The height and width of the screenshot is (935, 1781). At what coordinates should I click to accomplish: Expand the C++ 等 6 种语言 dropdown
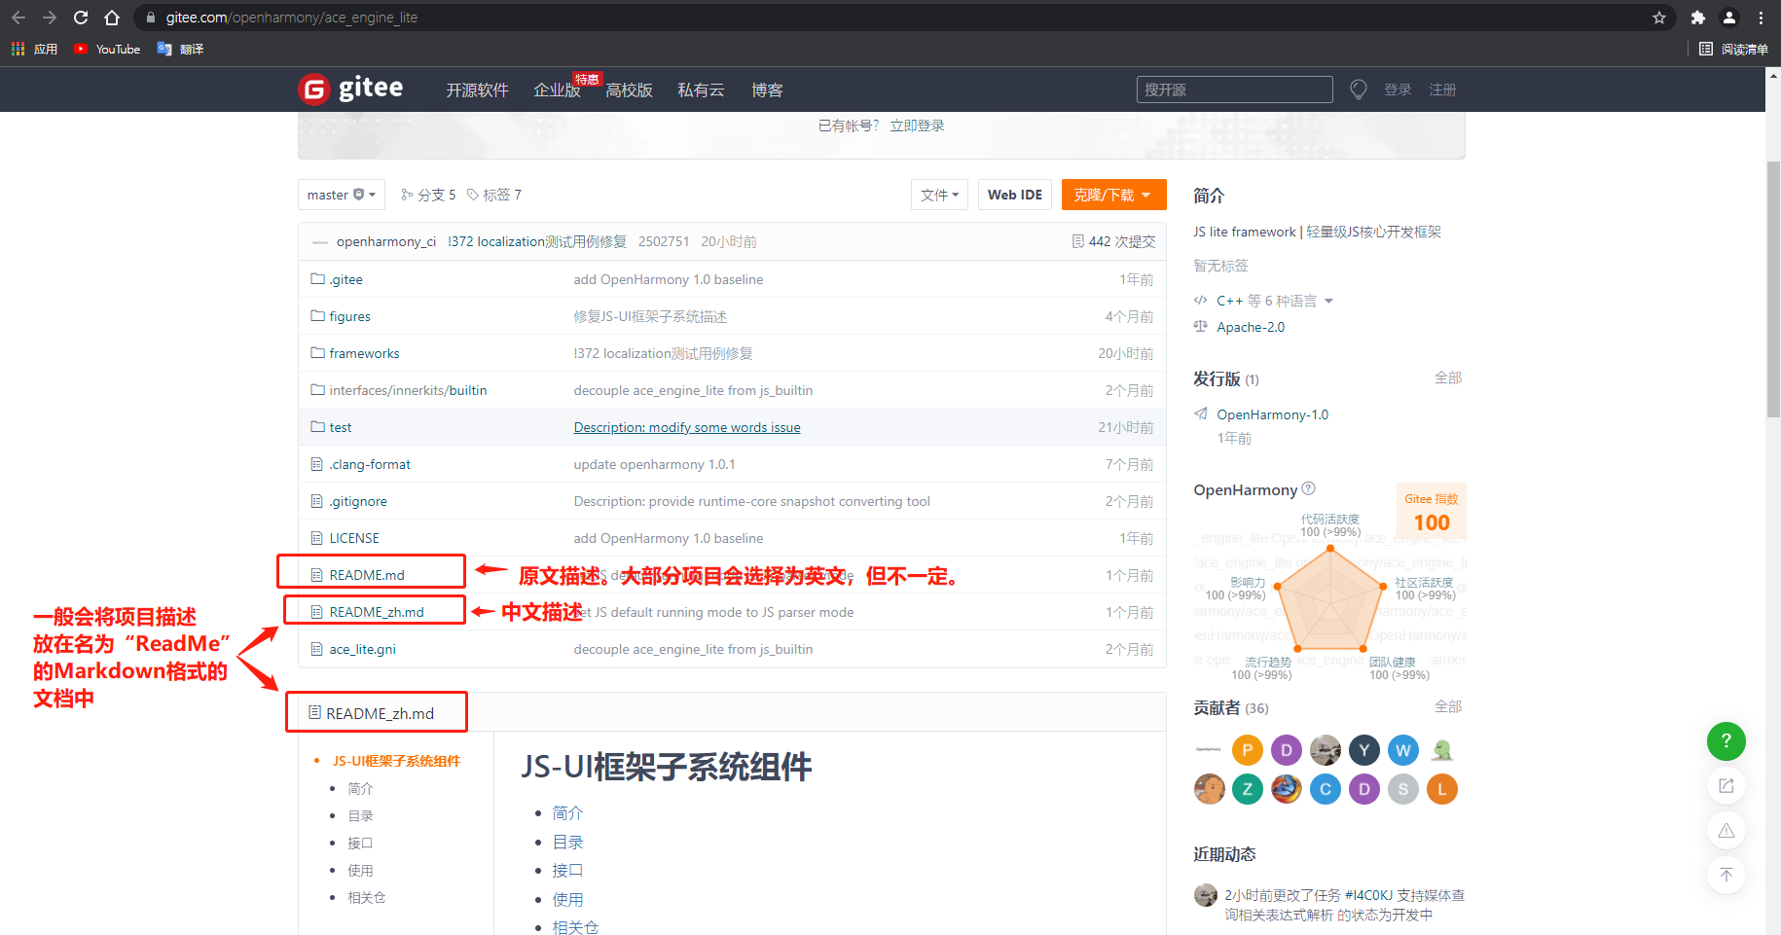1274,301
